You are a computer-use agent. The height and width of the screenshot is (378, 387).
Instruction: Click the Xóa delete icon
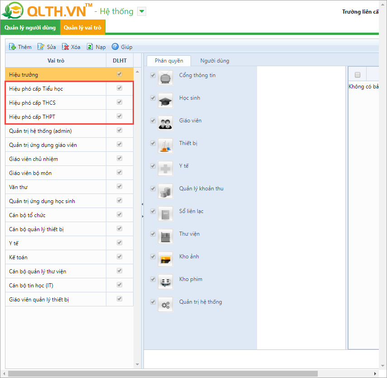(65, 47)
